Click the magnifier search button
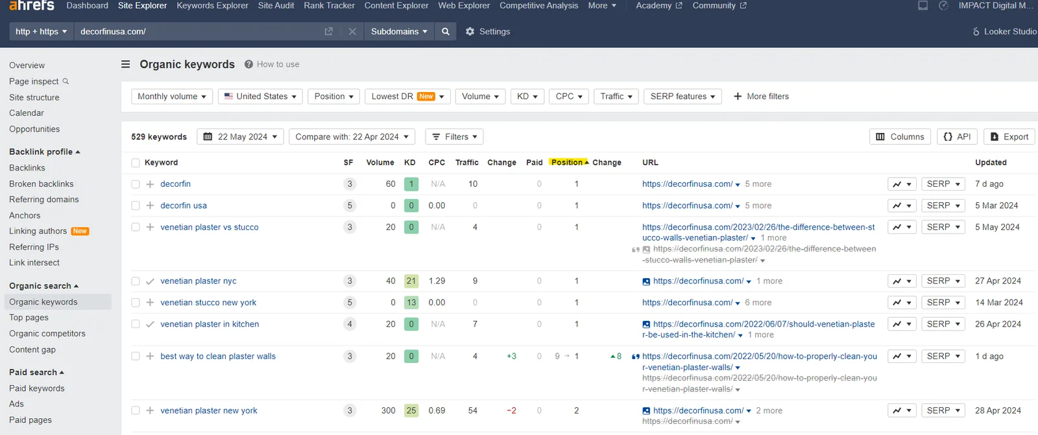Screen dimensions: 1038x435 pyautogui.click(x=446, y=31)
